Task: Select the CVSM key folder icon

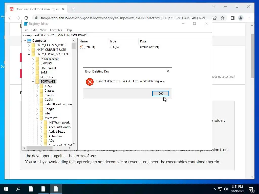Action: click(x=41, y=100)
